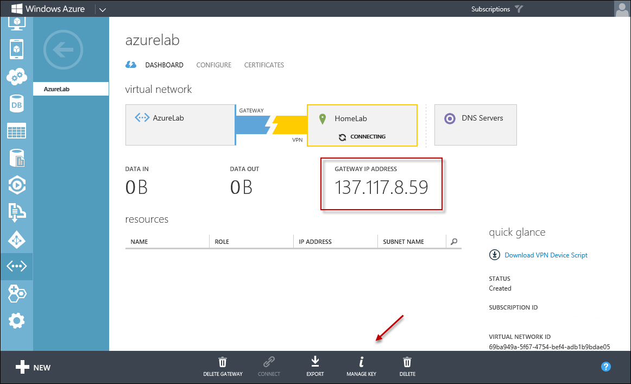The width and height of the screenshot is (631, 384).
Task: Open the SQL Databases DB sidebar icon
Action: point(16,104)
